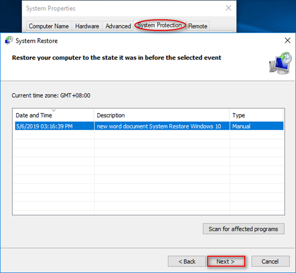Go to the Next step
This screenshot has width=296, height=273.
coord(226,261)
